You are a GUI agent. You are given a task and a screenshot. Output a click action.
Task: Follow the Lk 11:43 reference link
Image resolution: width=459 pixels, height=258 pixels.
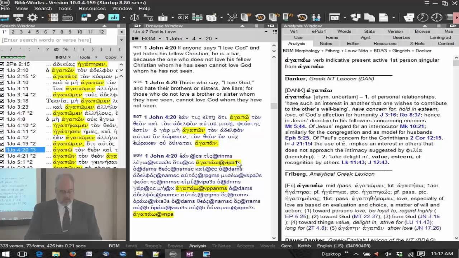(352, 162)
